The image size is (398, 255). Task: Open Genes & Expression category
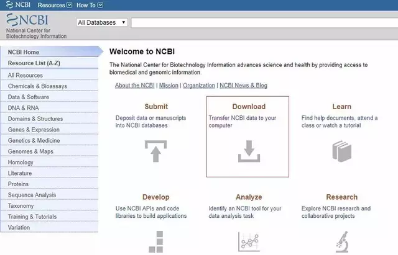pos(50,130)
